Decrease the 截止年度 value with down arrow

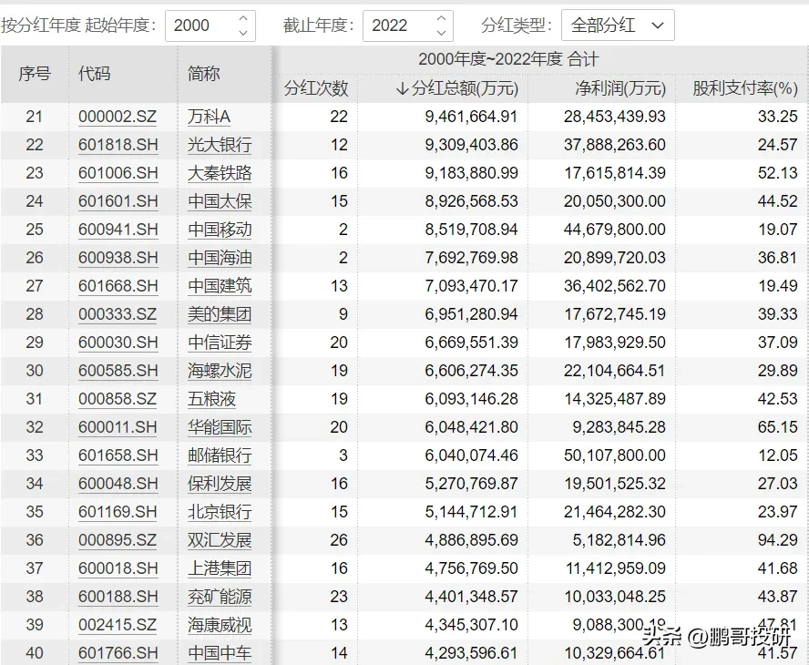click(x=441, y=33)
